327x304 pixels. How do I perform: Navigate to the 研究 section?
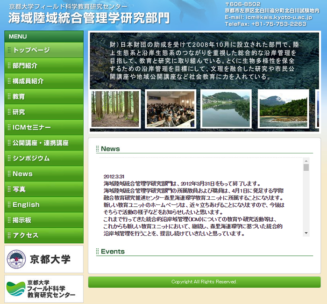43,112
